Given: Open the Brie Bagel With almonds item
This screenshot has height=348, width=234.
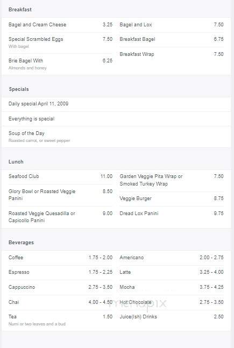Looking at the screenshot, I should 60,64.
